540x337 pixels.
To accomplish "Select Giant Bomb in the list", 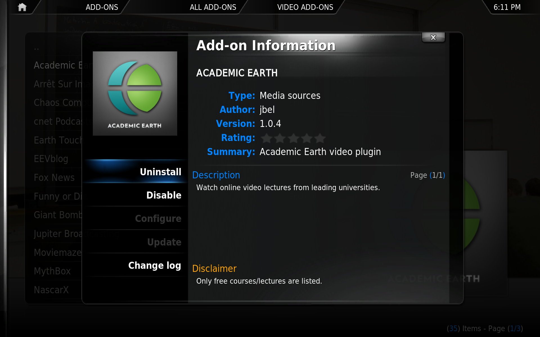I will 58,215.
